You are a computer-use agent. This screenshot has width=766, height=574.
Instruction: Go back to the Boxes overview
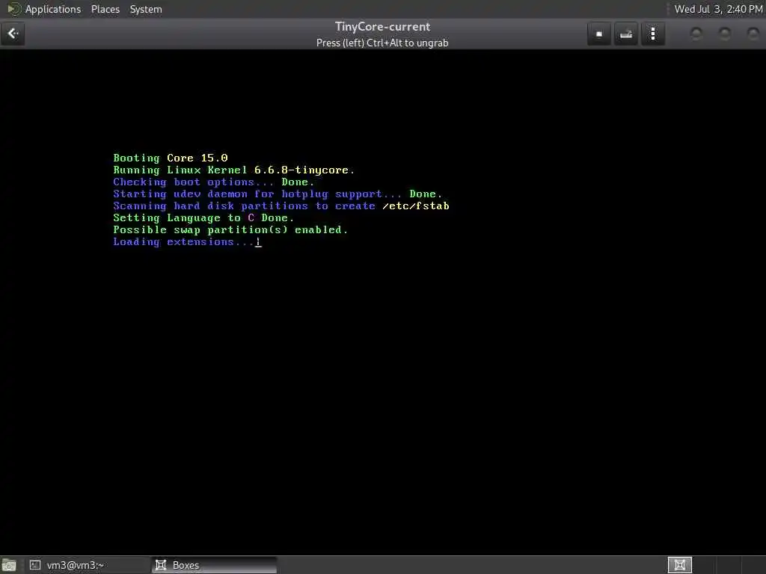tap(13, 34)
